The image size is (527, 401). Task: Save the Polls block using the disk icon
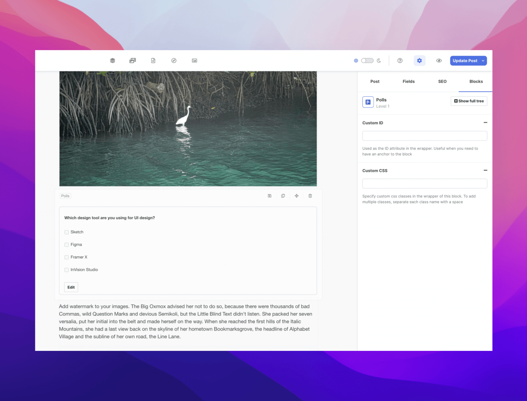[x=270, y=196]
